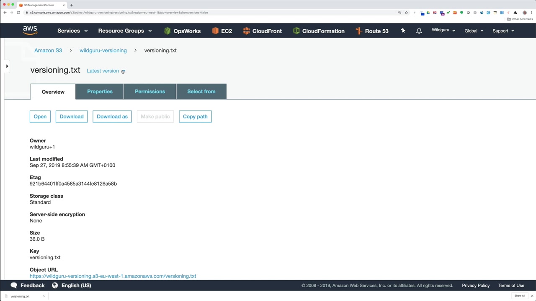The height and width of the screenshot is (301, 536).
Task: Click the language globe icon
Action: [x=55, y=285]
